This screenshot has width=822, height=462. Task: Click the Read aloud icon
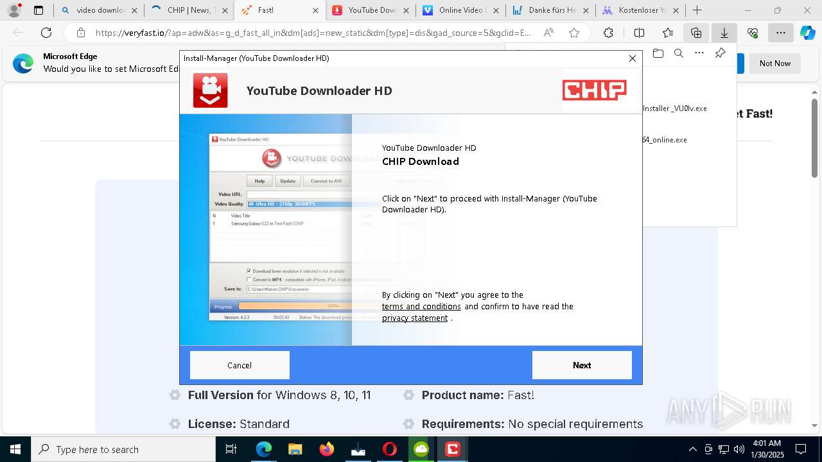coord(548,33)
